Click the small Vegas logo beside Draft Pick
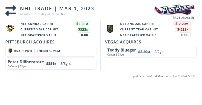Image resolution: width=202 pixels, height=105 pixels. pyautogui.click(x=10, y=51)
